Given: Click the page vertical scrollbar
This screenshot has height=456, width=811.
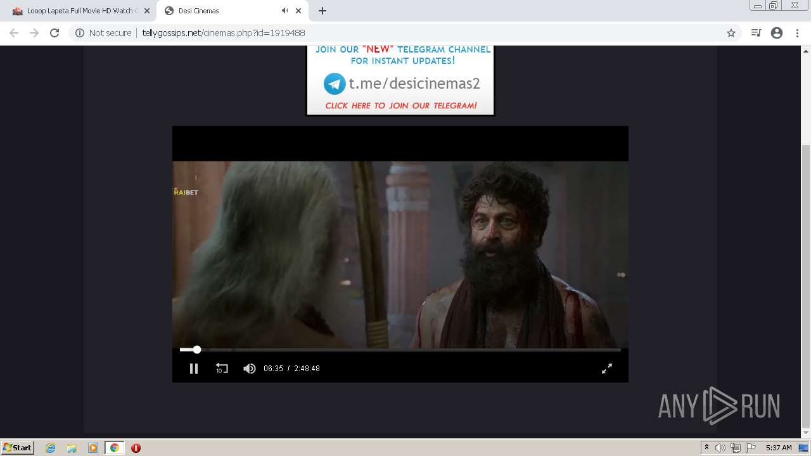Looking at the screenshot, I should [806, 285].
